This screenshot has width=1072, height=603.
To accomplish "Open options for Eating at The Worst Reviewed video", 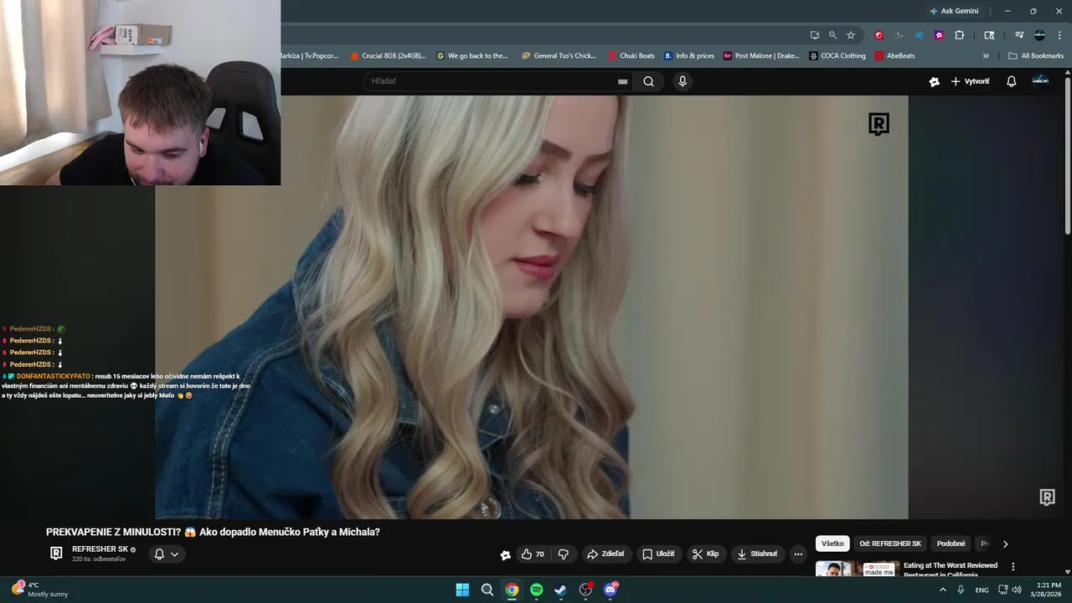I will point(1013,567).
